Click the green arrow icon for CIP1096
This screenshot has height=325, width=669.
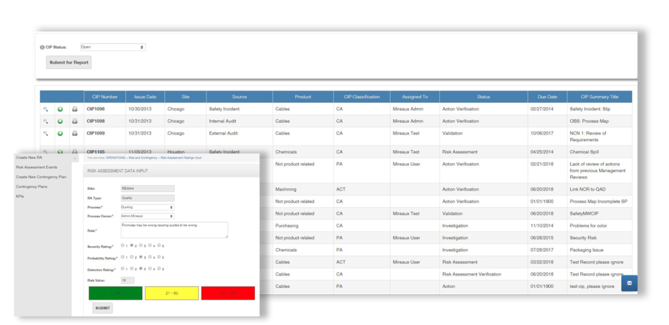pos(60,109)
